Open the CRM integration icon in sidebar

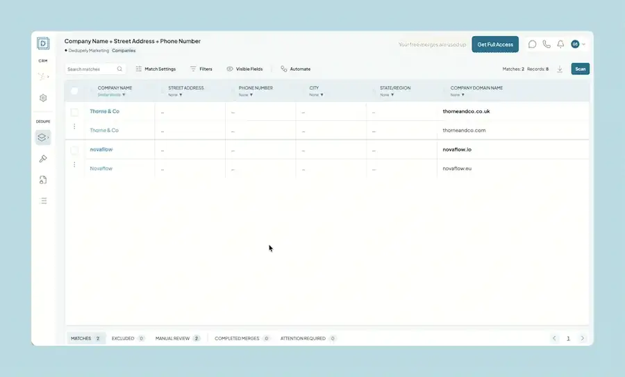[x=42, y=76]
